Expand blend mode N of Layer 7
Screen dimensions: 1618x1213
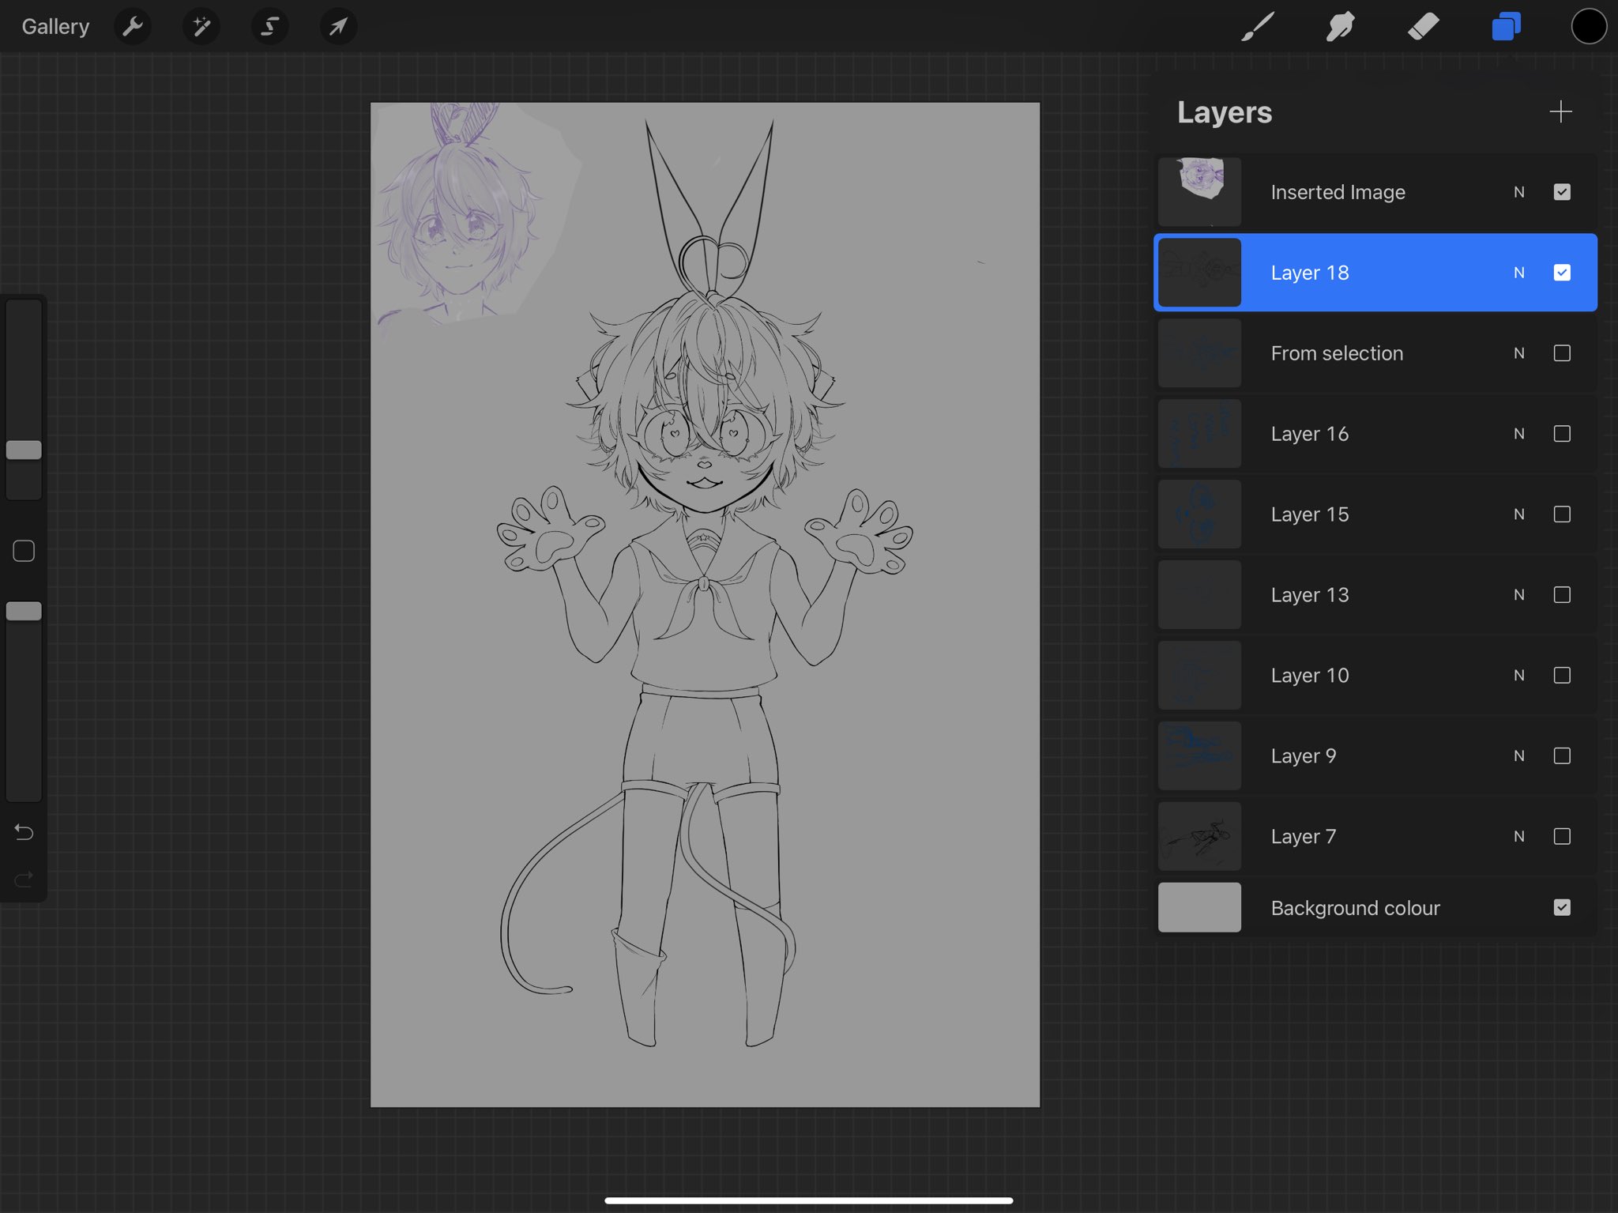pos(1518,836)
